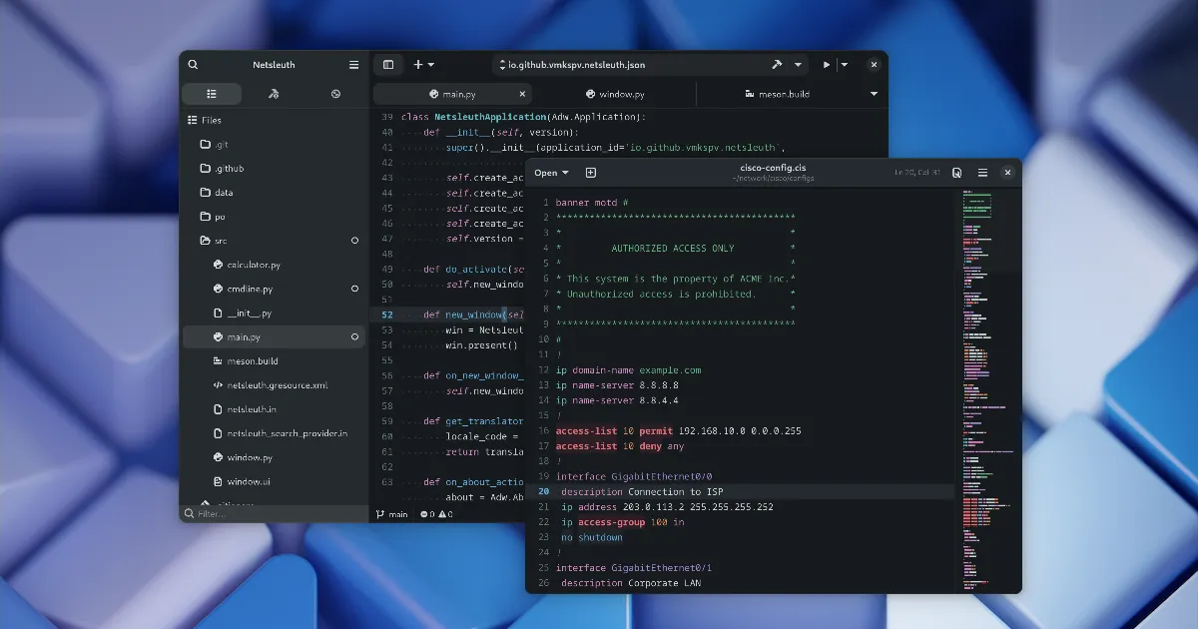Toggle the left sidebar panel button

tap(388, 65)
